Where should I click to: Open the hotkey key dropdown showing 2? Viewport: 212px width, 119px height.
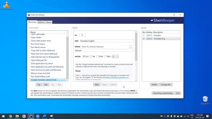tap(115, 57)
